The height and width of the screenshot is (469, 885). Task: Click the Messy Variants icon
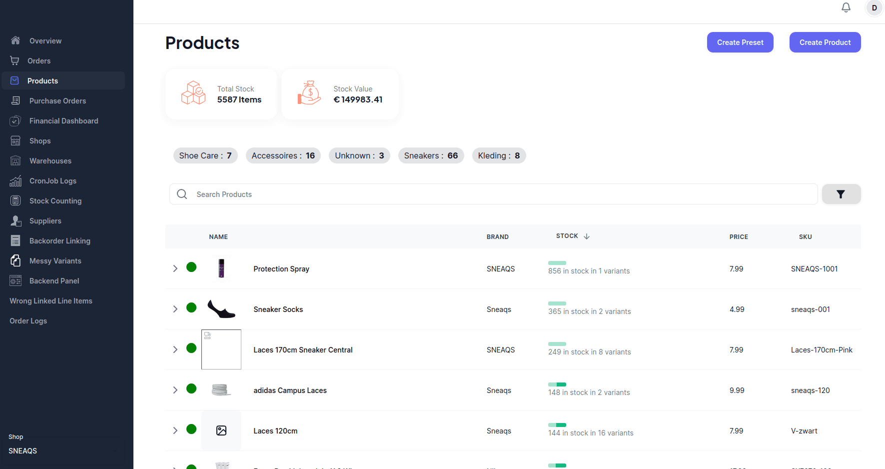15,260
